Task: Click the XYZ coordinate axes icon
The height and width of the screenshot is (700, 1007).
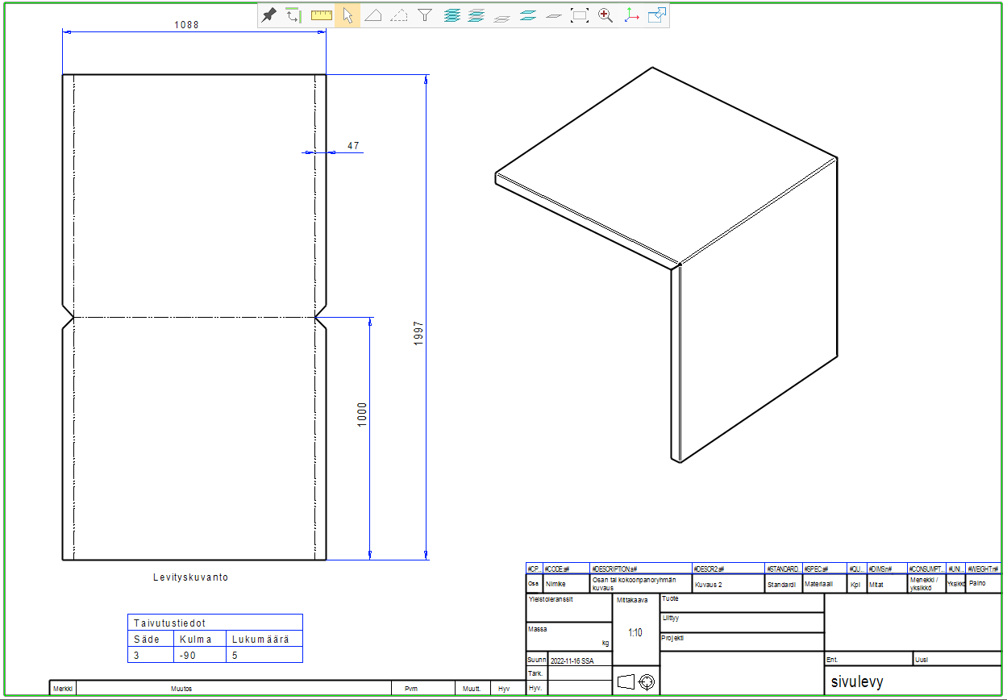Action: [x=630, y=15]
